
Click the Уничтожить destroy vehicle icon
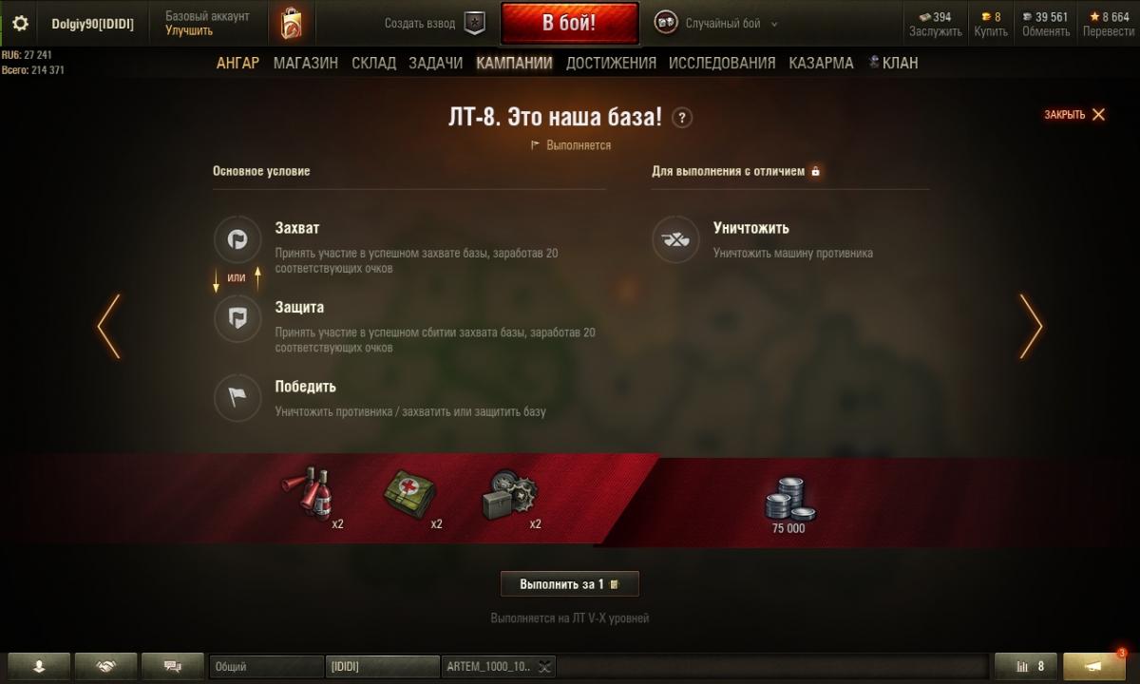coord(675,240)
